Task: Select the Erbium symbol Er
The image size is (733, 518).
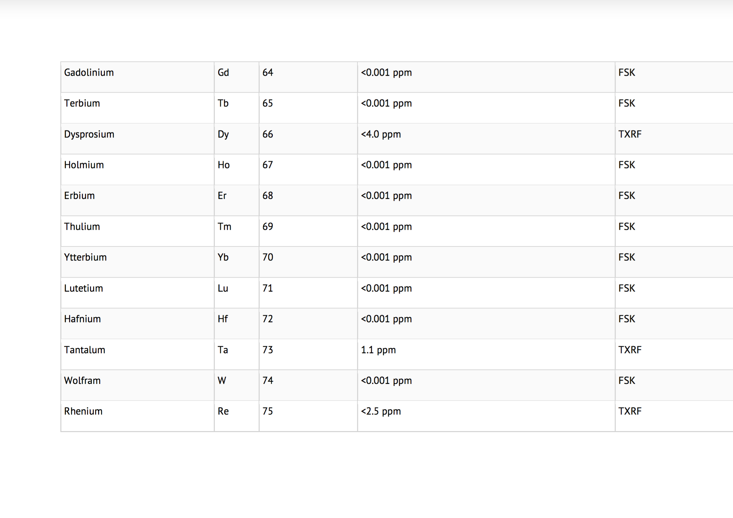Action: click(x=222, y=196)
